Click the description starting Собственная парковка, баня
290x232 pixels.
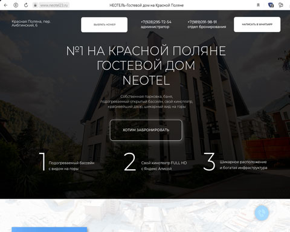coord(146,101)
